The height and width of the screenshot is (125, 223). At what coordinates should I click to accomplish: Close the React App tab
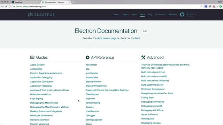(39, 2)
